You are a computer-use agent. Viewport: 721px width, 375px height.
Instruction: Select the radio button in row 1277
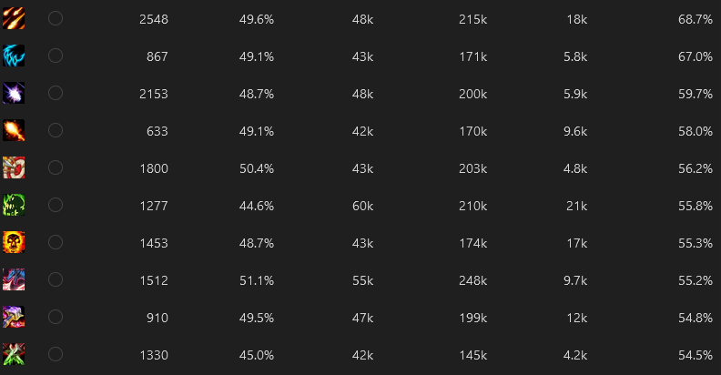coord(56,205)
